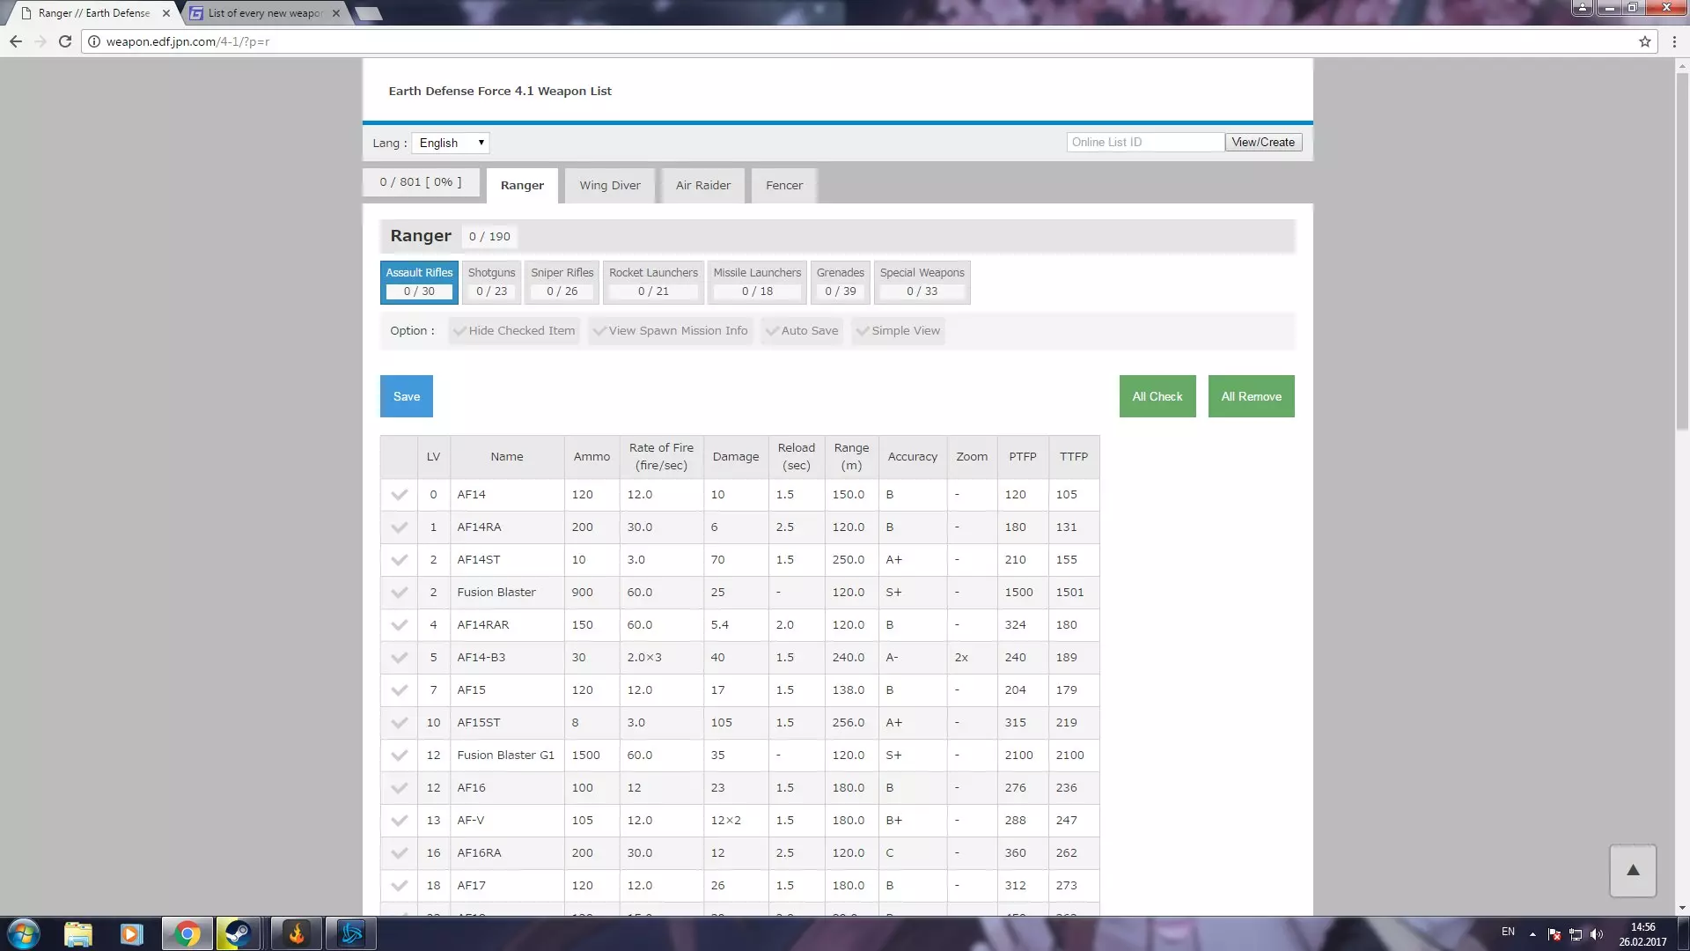
Task: Check the AF14ST weapon checkmark
Action: pyautogui.click(x=399, y=560)
